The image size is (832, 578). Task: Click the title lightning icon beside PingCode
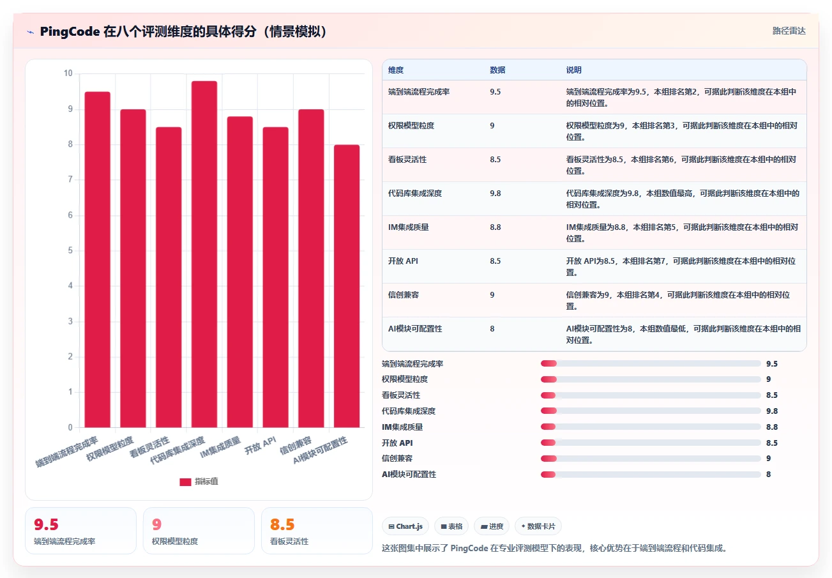(30, 31)
